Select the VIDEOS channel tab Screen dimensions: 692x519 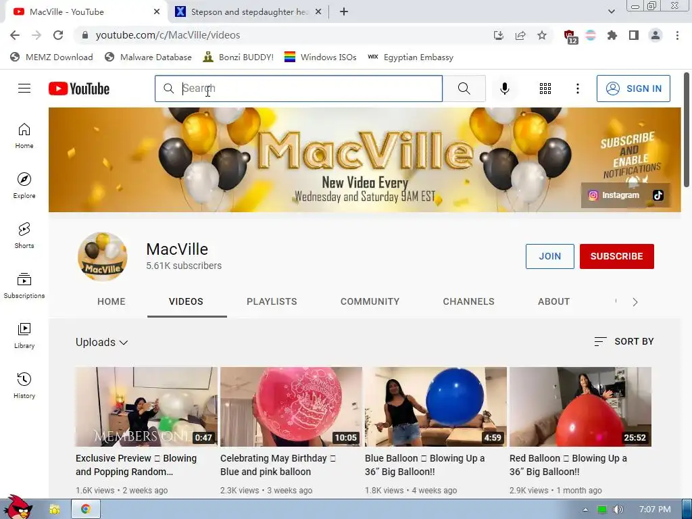coord(186,301)
